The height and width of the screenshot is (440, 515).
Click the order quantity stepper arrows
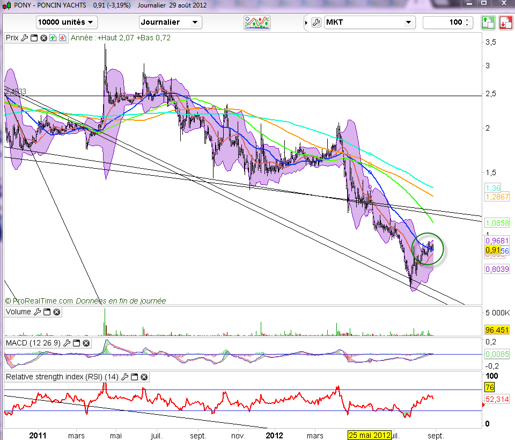point(467,23)
